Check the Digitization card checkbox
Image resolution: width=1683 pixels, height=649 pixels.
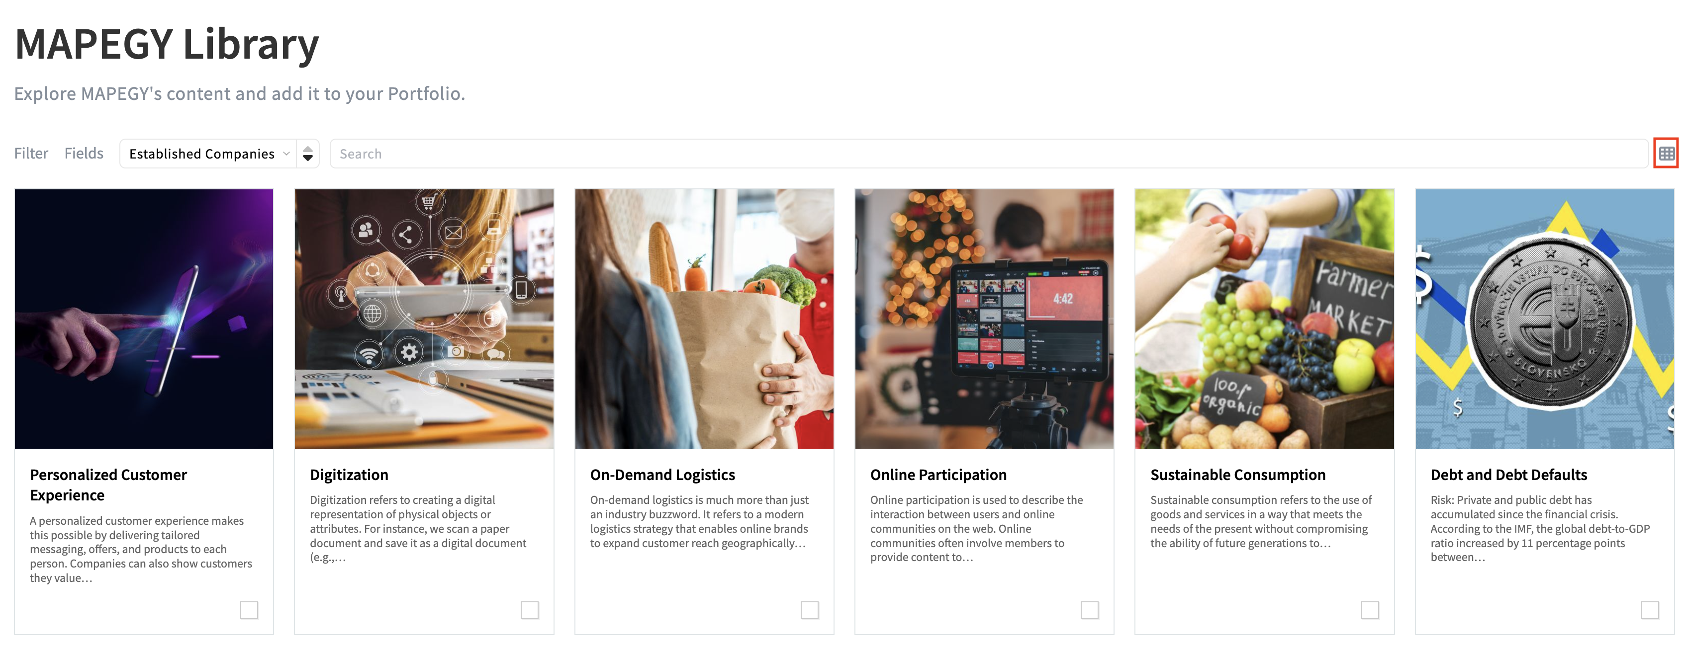[x=529, y=610]
